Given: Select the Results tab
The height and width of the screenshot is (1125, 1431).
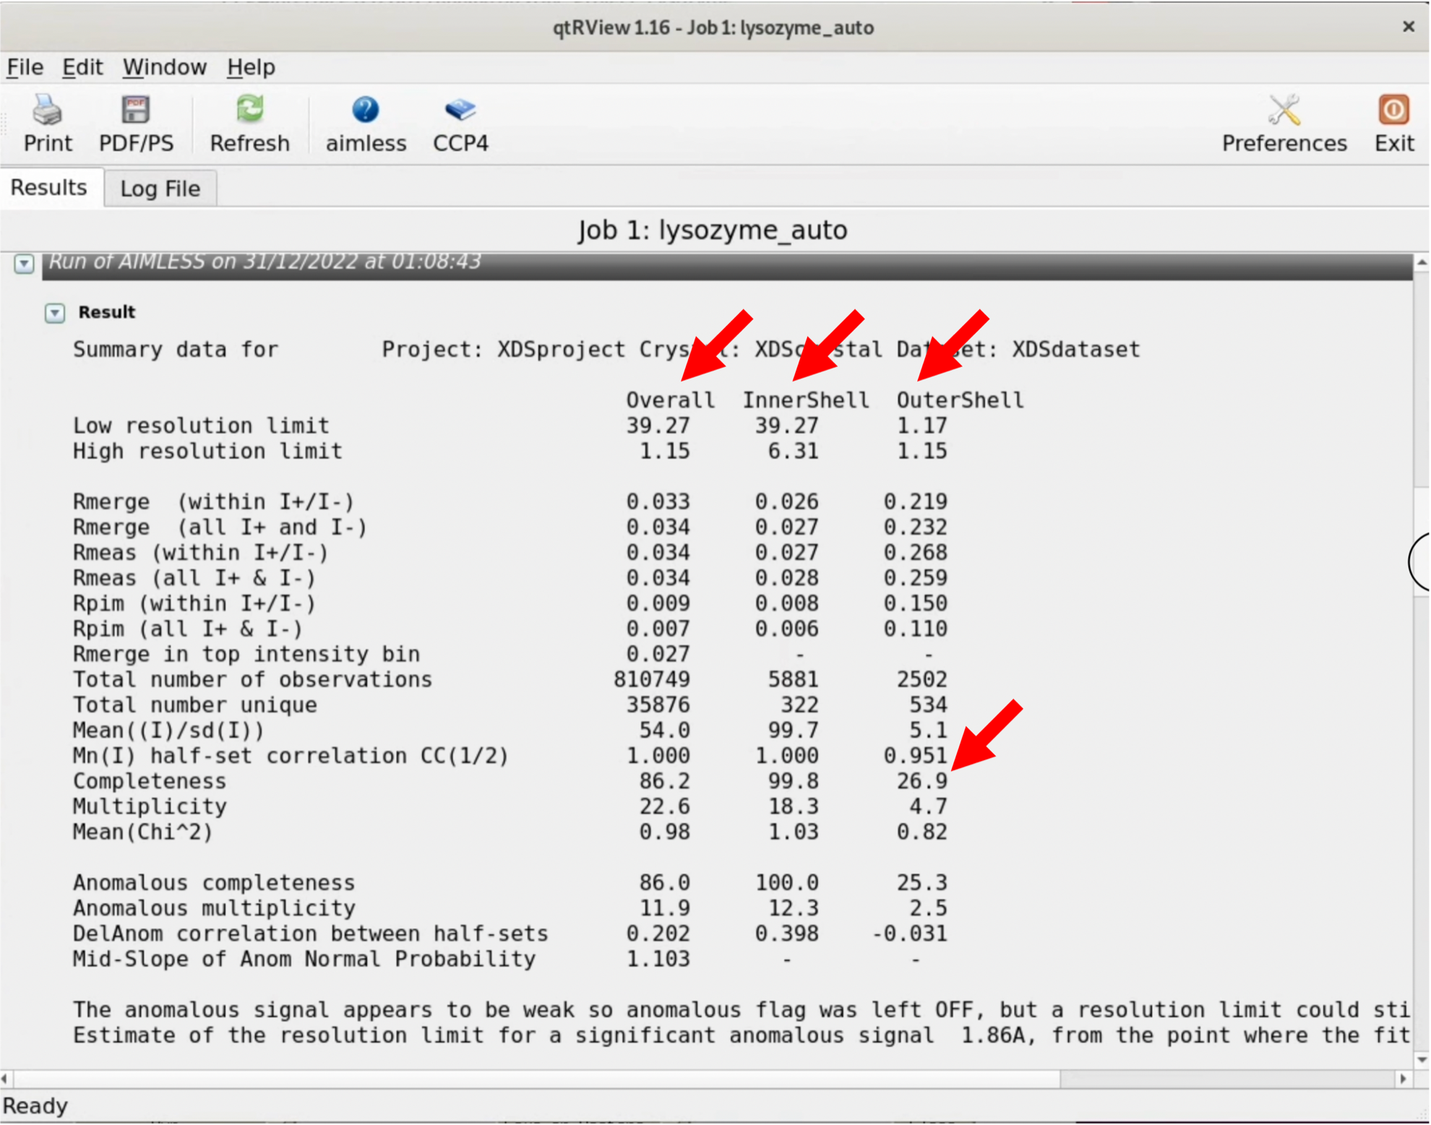Looking at the screenshot, I should tap(49, 188).
